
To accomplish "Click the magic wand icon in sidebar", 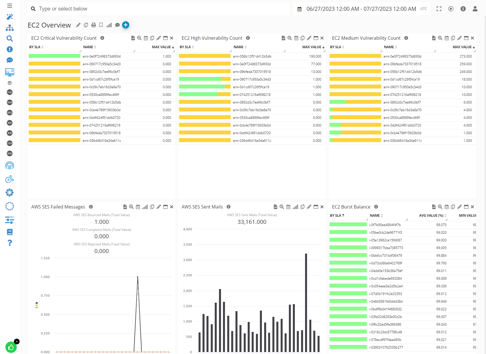I will pos(10,17).
